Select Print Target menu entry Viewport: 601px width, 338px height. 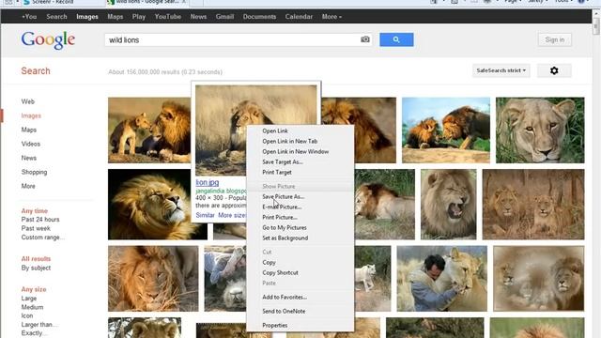coord(277,173)
